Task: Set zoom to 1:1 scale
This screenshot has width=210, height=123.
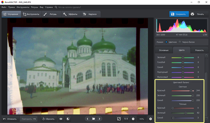Action: point(126,119)
